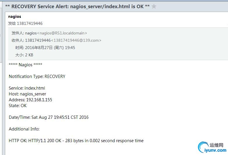Screen dimensions: 228x155
Task: Click the ***** Nagios ***** header line
Action: [x=25, y=65]
